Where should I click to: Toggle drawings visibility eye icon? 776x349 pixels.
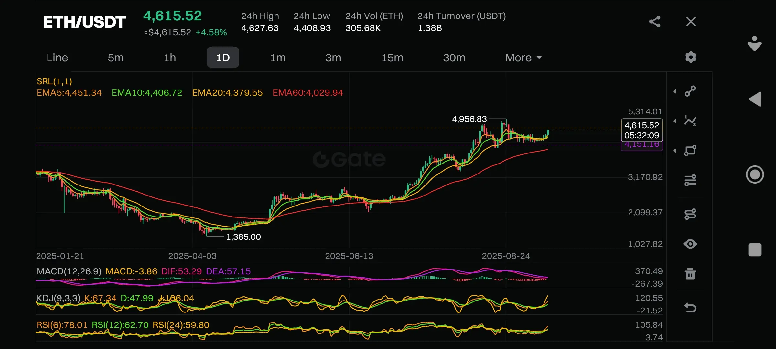(x=690, y=244)
